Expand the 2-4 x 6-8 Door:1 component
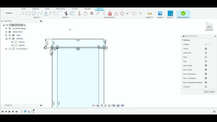217x122 pixels. tap(6, 49)
